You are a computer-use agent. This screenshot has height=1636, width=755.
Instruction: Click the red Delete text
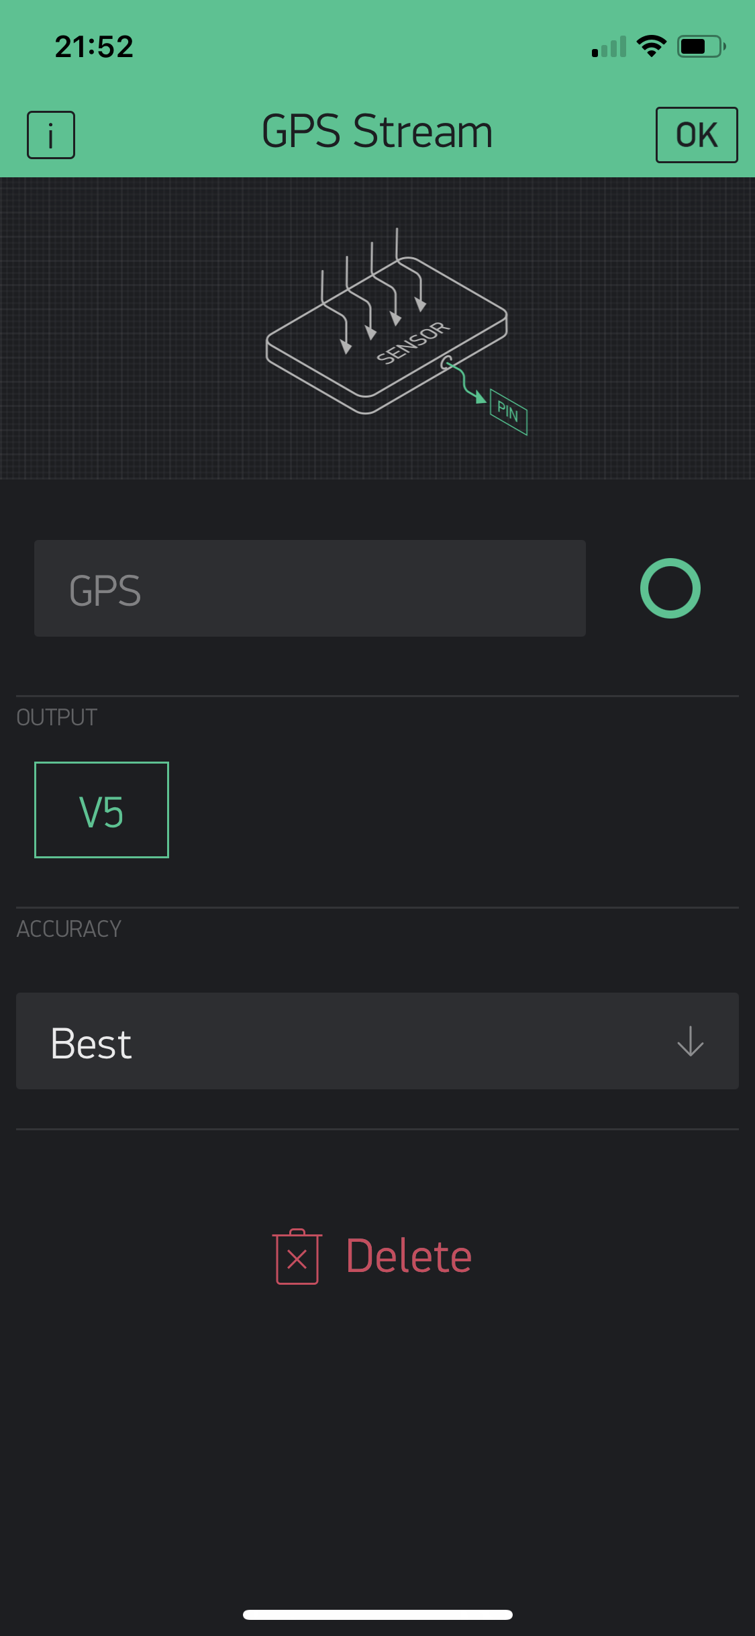coord(409,1257)
